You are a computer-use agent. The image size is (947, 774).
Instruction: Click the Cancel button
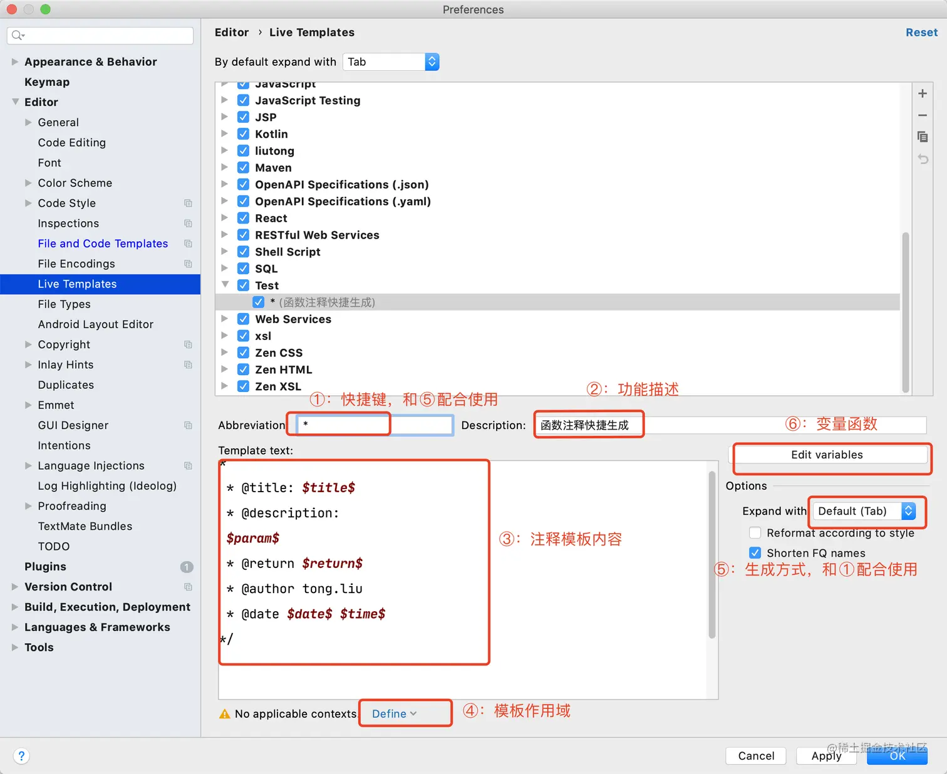point(756,756)
